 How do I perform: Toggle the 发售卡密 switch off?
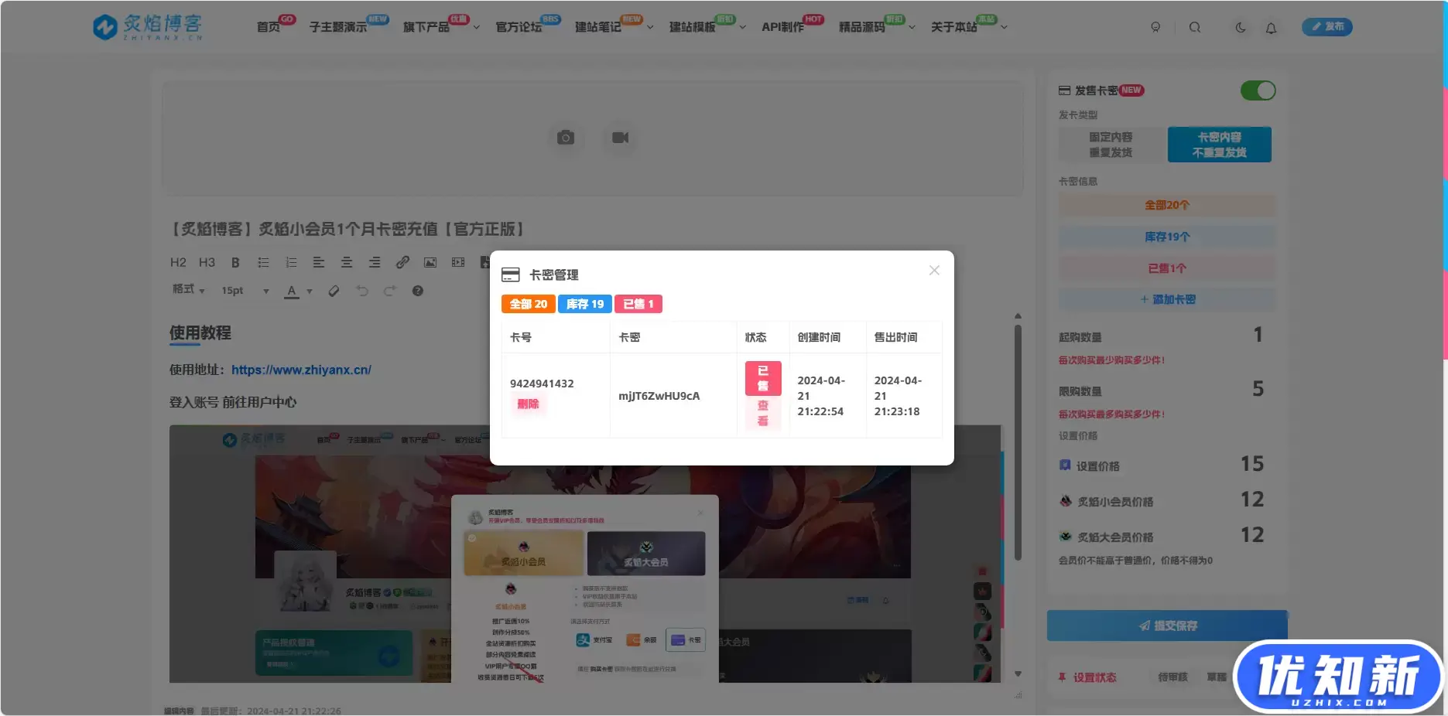click(1258, 90)
